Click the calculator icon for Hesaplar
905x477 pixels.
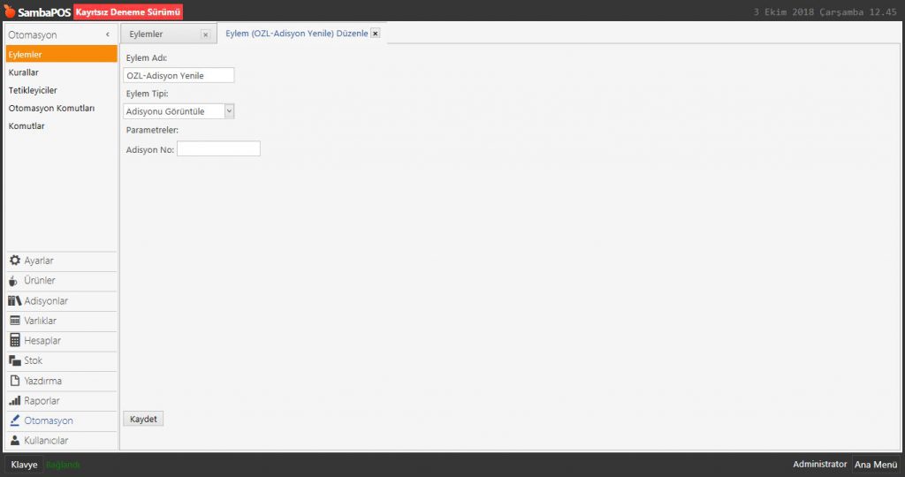coord(15,340)
